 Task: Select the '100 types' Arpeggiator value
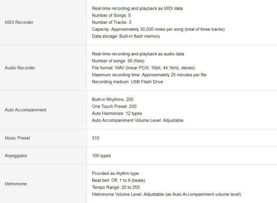(x=101, y=156)
